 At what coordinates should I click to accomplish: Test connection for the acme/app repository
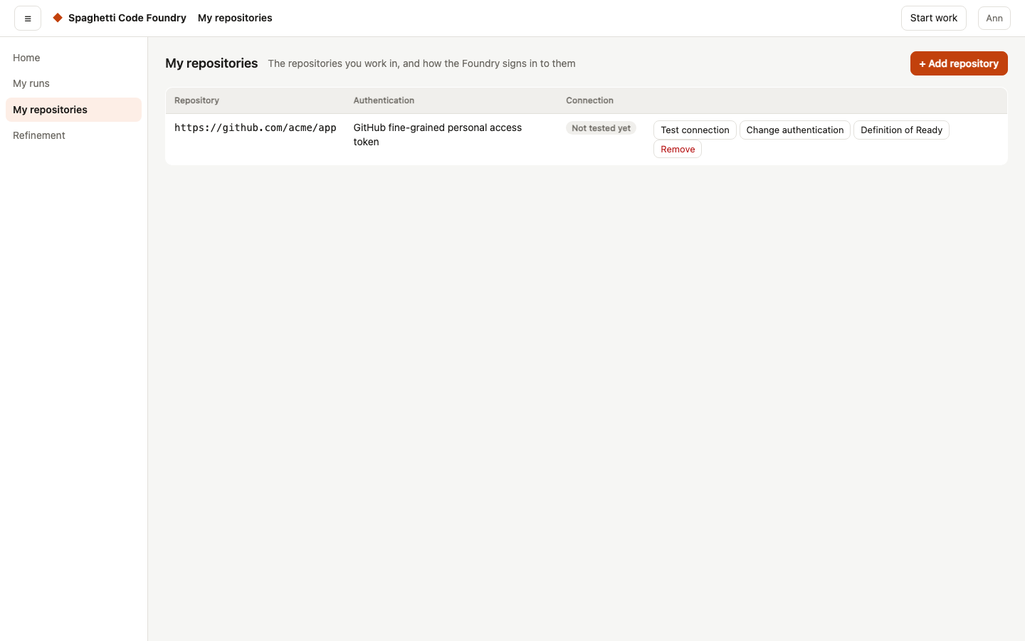(695, 130)
